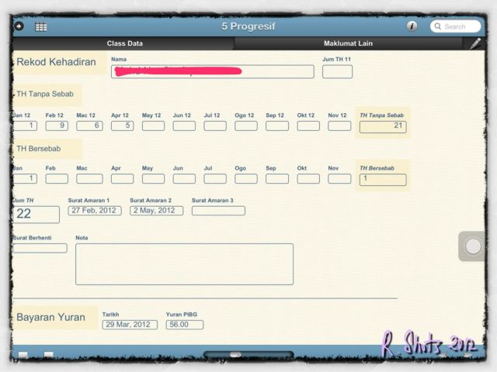Tap the round arrow icon in top-left corner
Image resolution: width=497 pixels, height=372 pixels.
pos(19,26)
